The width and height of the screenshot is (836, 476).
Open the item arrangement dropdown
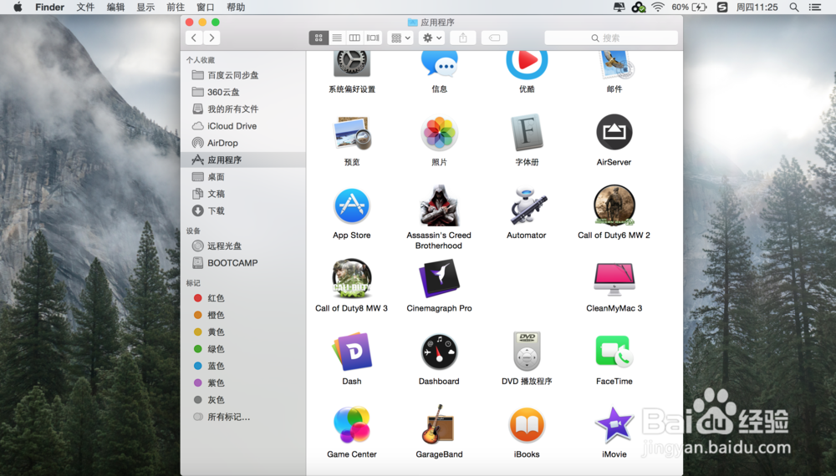[400, 38]
